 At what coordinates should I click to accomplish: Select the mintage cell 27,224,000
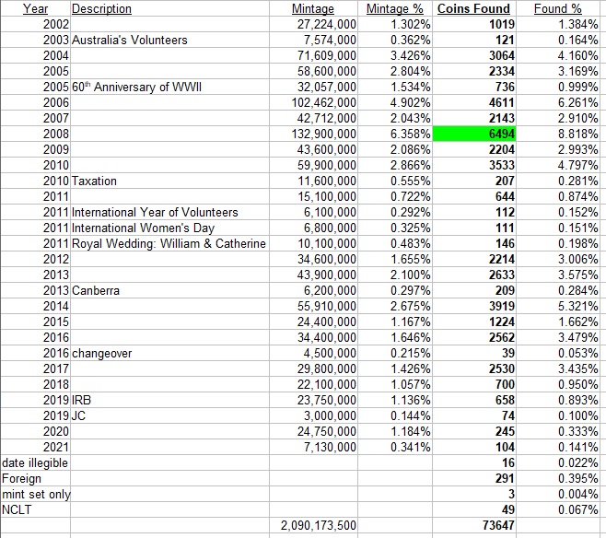pos(313,24)
